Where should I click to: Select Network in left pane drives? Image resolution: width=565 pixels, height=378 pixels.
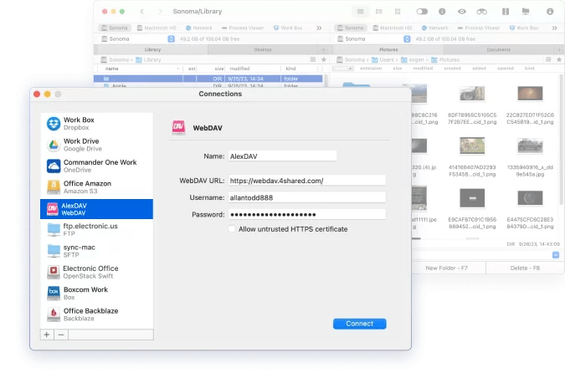199,28
